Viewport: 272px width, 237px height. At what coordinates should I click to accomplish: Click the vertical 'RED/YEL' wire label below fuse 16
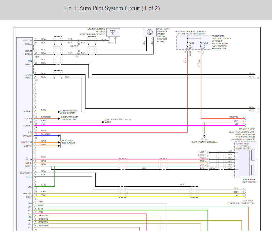coord(199,63)
